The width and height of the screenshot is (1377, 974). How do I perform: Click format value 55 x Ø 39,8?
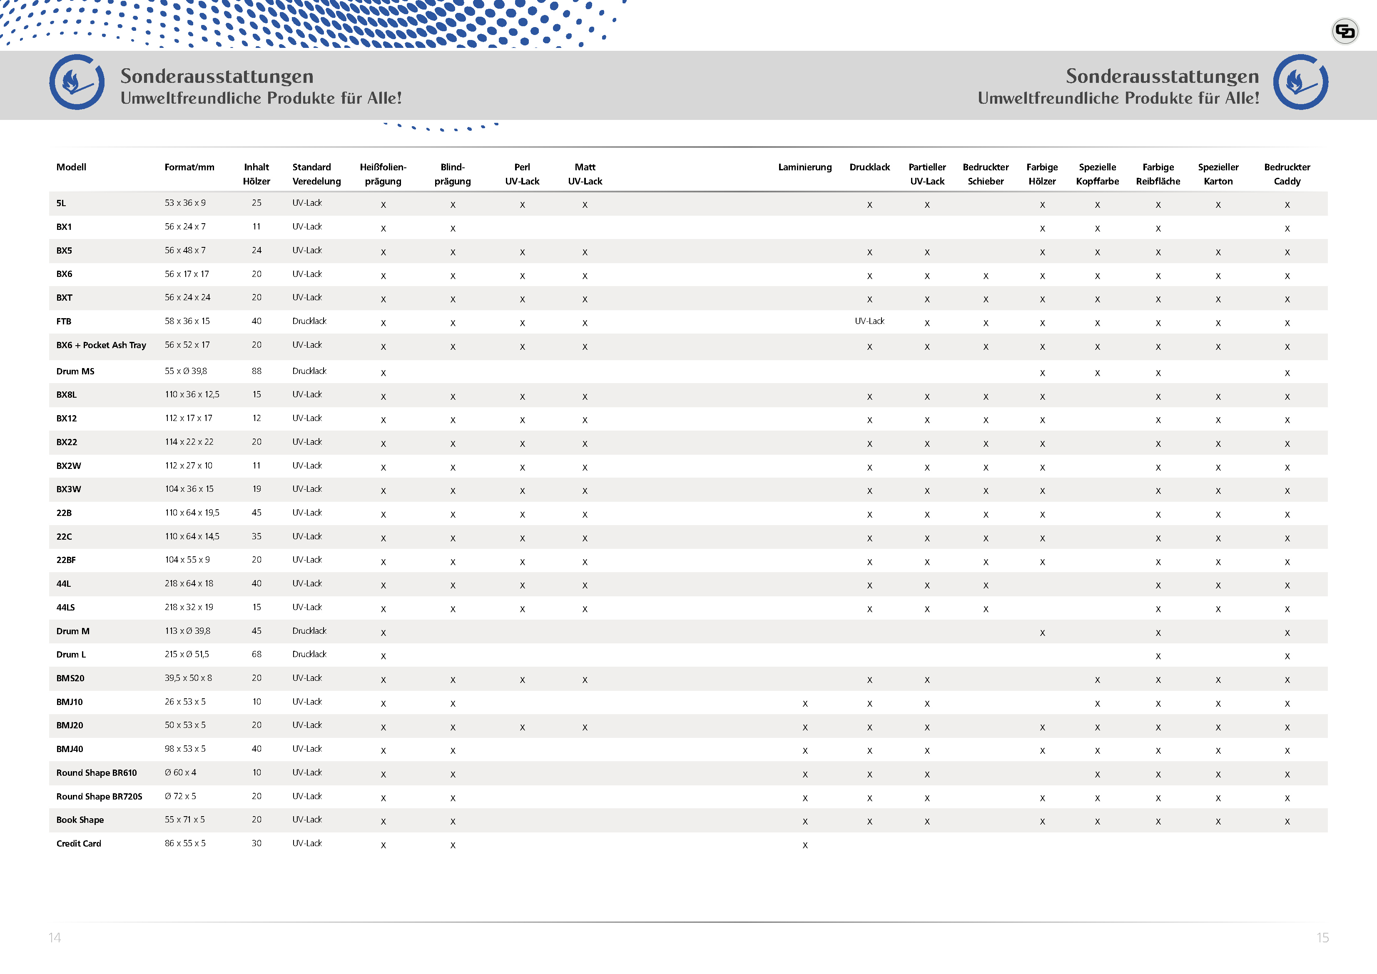[186, 371]
